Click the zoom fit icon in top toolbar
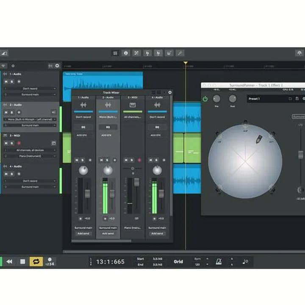 click(x=136, y=53)
